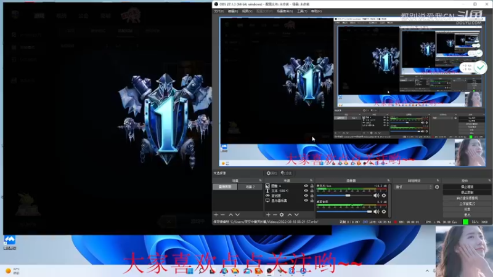
Task: Toggle the lock on the display capture source
Action: (312, 201)
